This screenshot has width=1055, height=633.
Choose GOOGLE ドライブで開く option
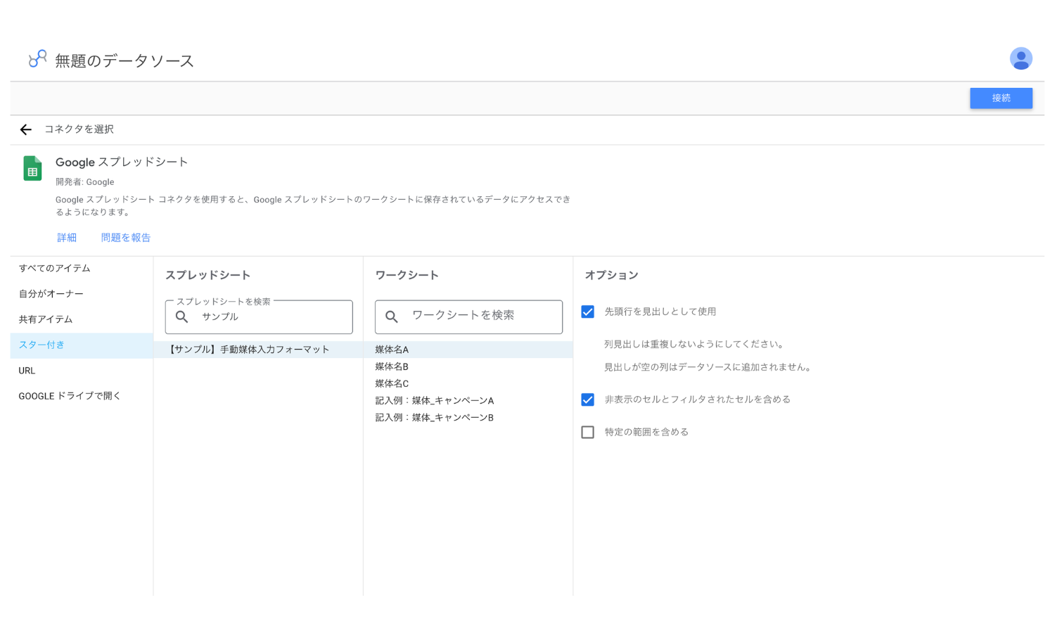coord(82,396)
